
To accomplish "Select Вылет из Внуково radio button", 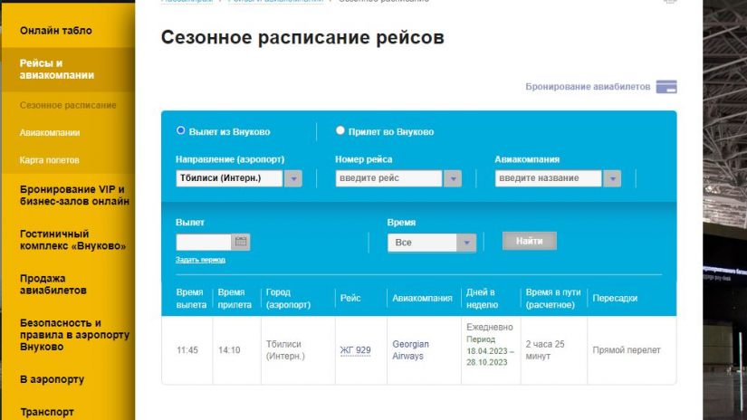I will 180,130.
